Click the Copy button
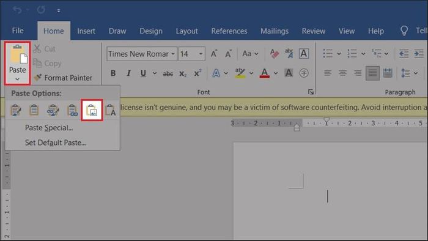This screenshot has height=241, width=428. pos(47,64)
